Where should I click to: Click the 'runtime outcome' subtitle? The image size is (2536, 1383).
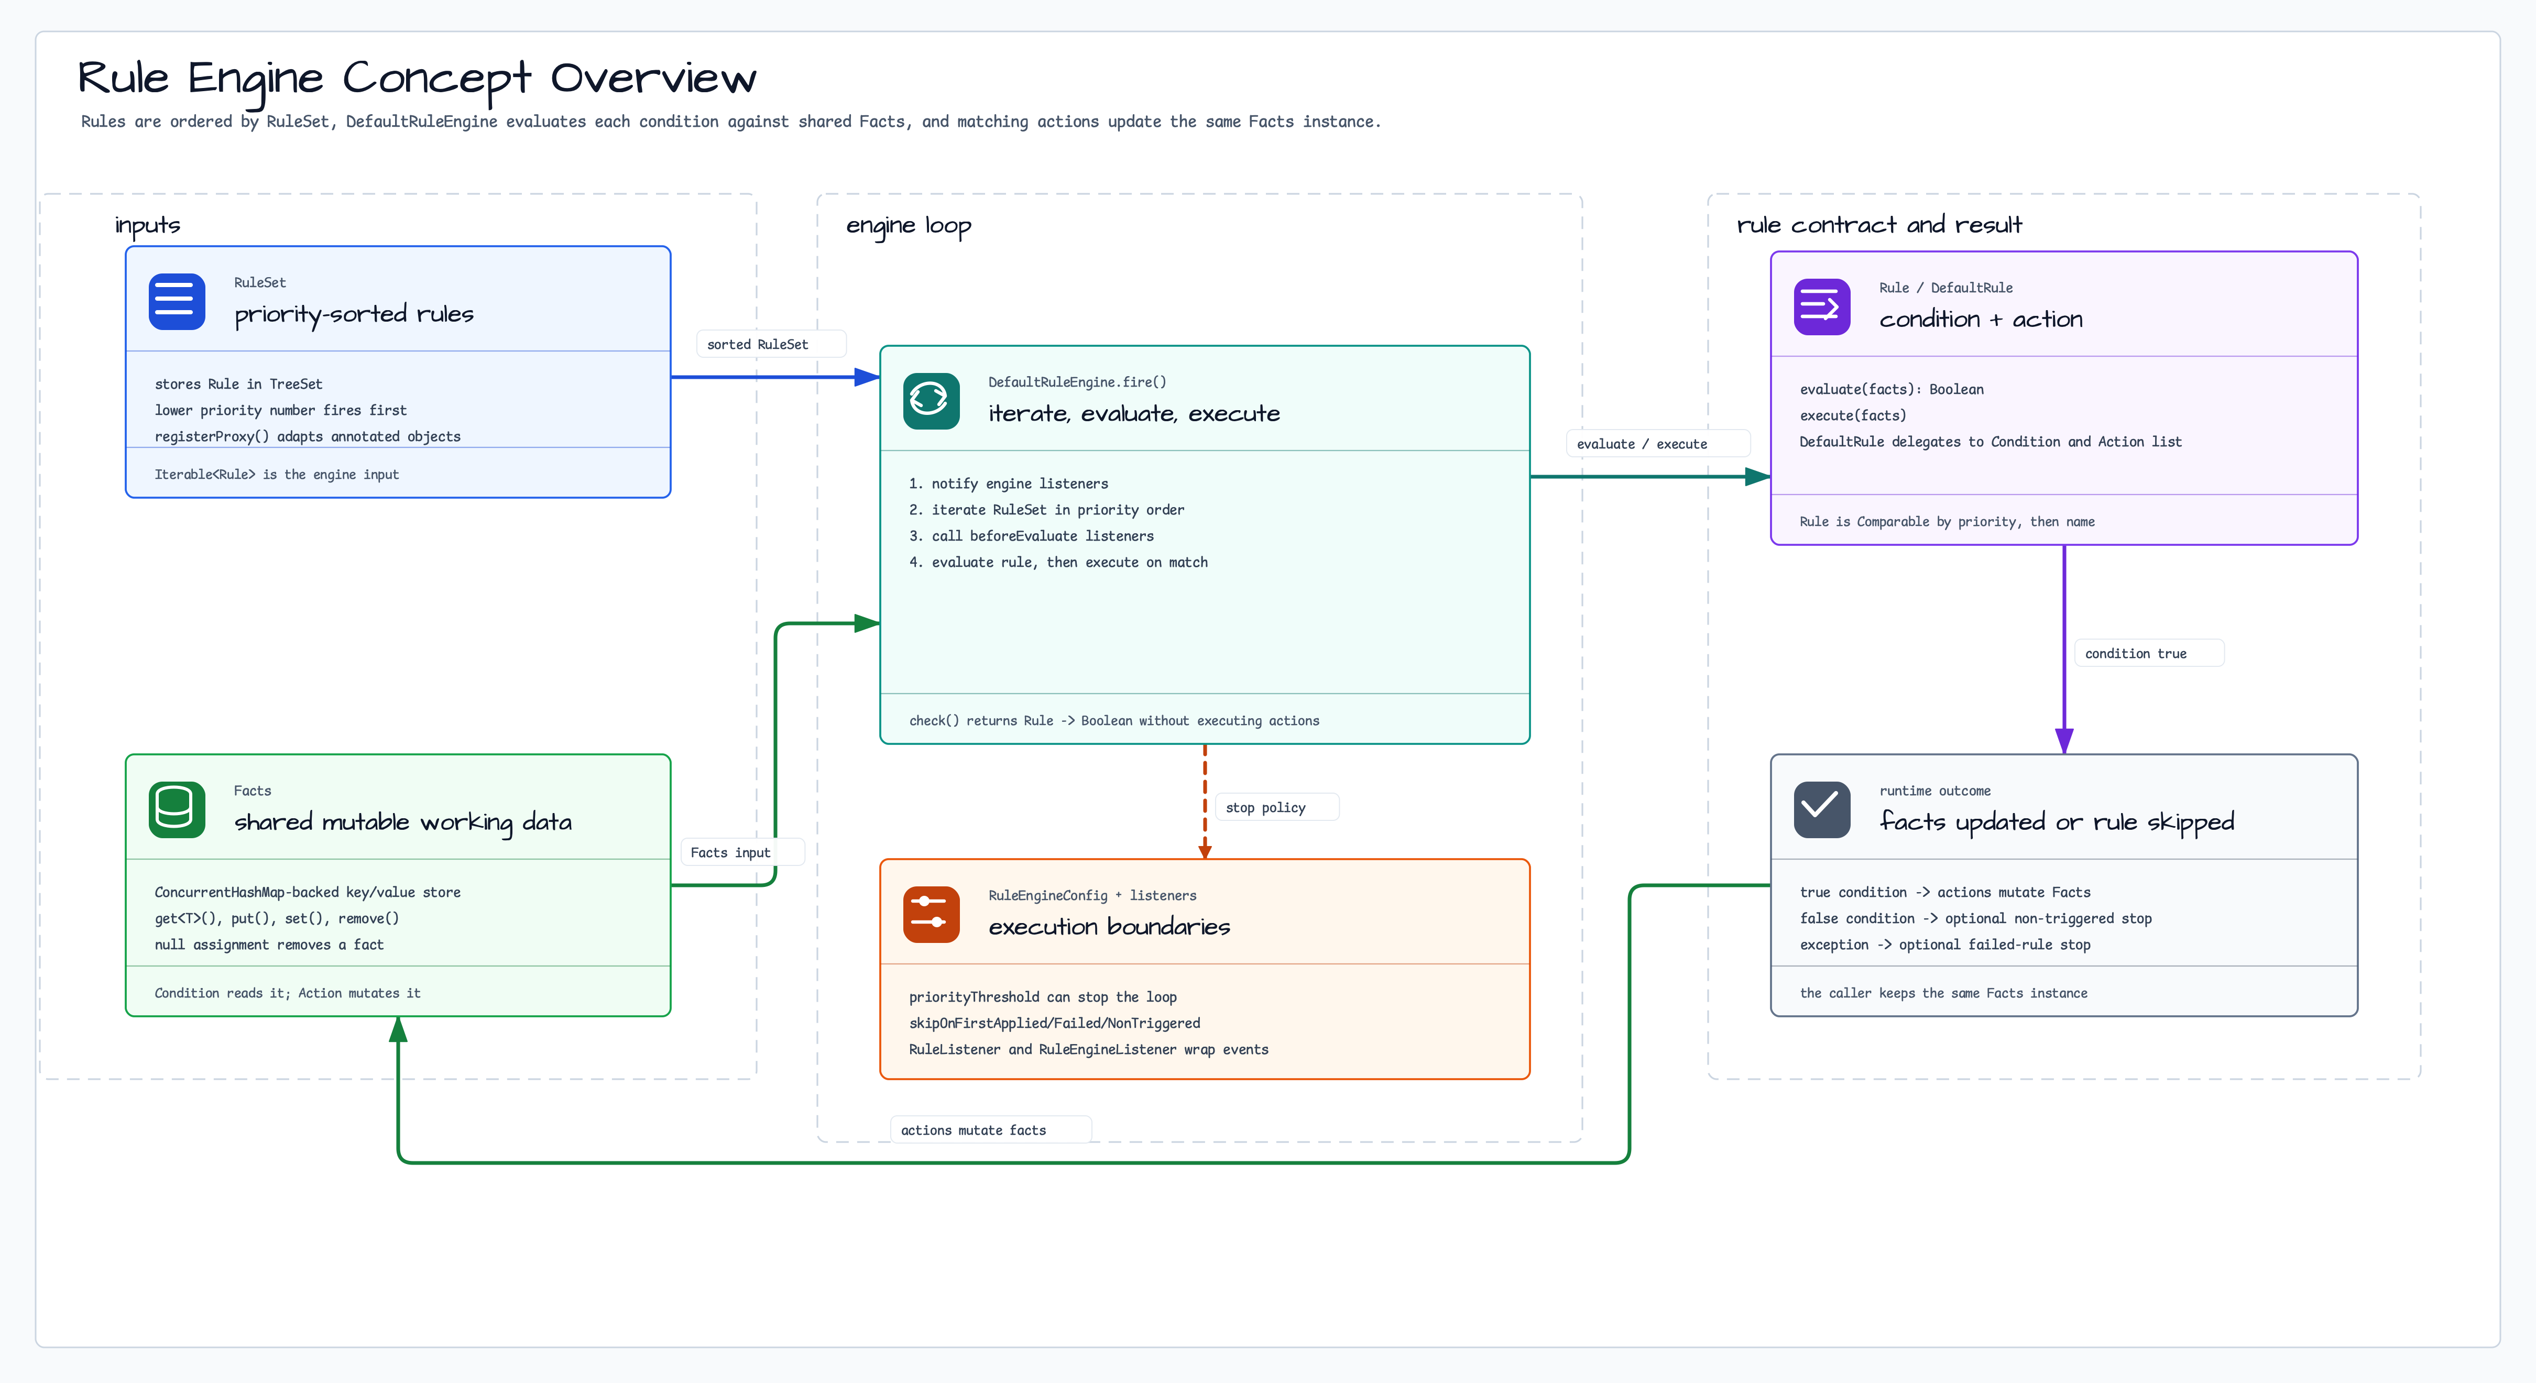click(x=1934, y=791)
